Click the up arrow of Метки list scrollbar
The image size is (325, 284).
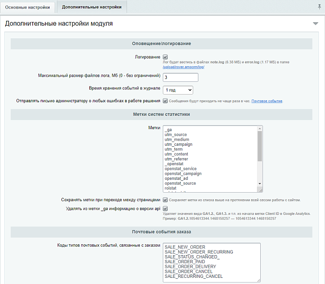click(260, 128)
